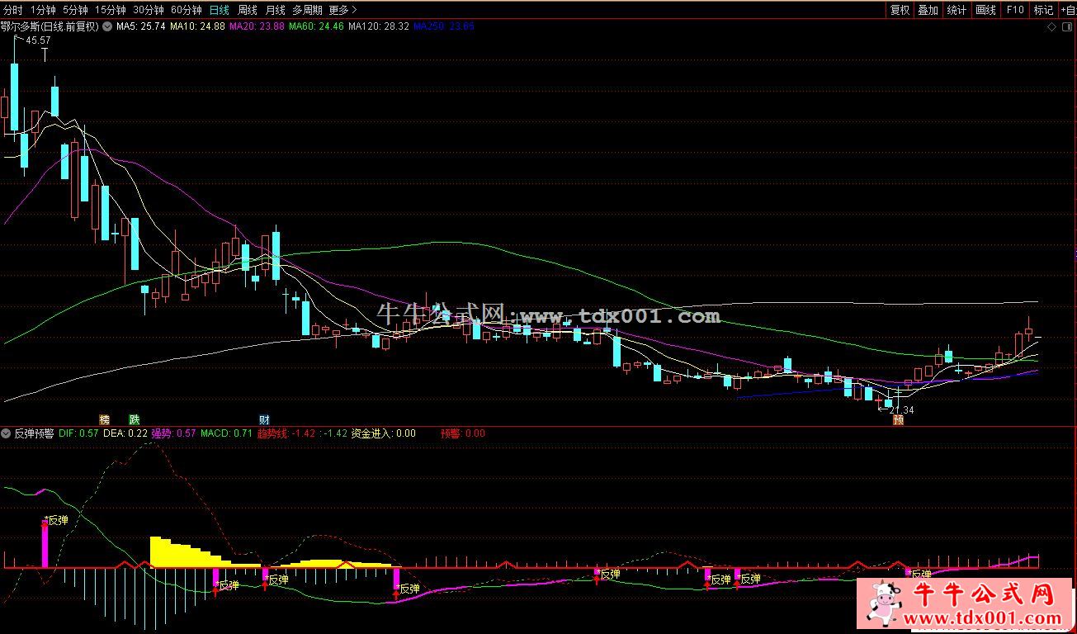This screenshot has width=1077, height=634.
Task: Switch to the 周线 weekly chart tab
Action: (x=247, y=10)
